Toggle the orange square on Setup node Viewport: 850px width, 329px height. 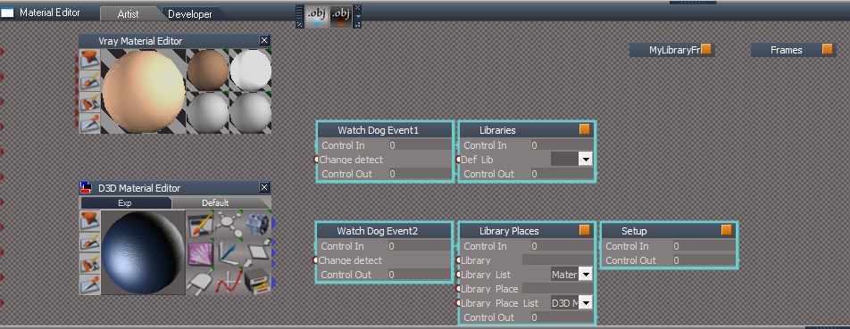[x=727, y=230]
